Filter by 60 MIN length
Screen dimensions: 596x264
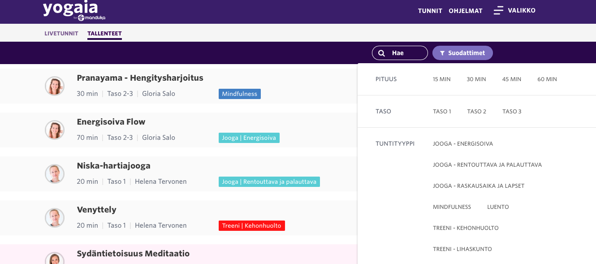point(547,79)
